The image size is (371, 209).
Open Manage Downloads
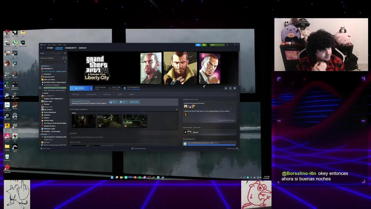click(x=139, y=149)
